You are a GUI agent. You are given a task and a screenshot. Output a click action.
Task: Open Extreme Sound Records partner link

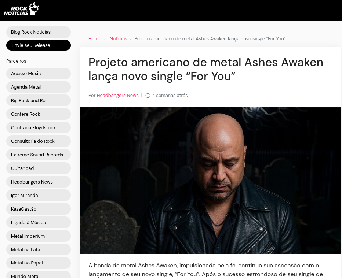(x=39, y=155)
